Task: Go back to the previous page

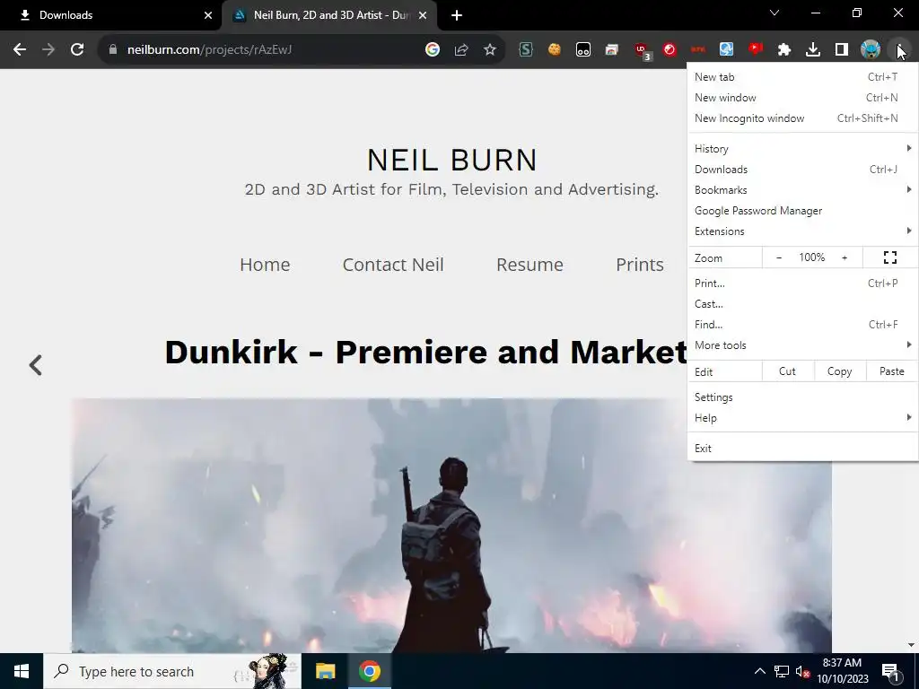Action: tap(20, 50)
